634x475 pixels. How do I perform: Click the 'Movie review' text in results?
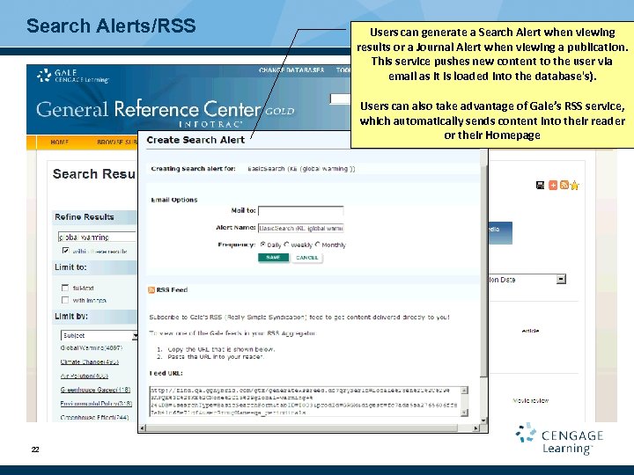click(530, 401)
